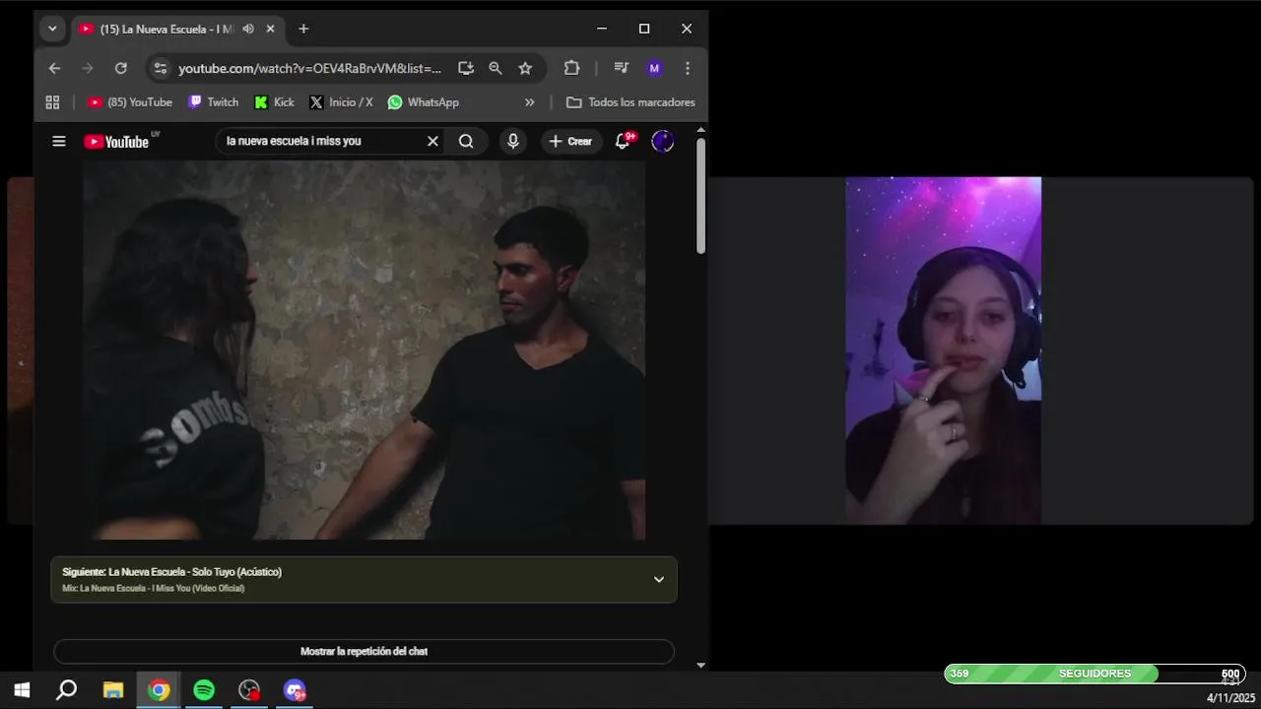Click the Seguidores progress bar
1261x709 pixels.
click(1095, 675)
